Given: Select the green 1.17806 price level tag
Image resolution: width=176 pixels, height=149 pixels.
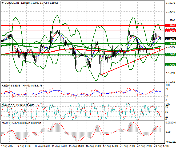Looking at the screenshot, I should [170, 43].
